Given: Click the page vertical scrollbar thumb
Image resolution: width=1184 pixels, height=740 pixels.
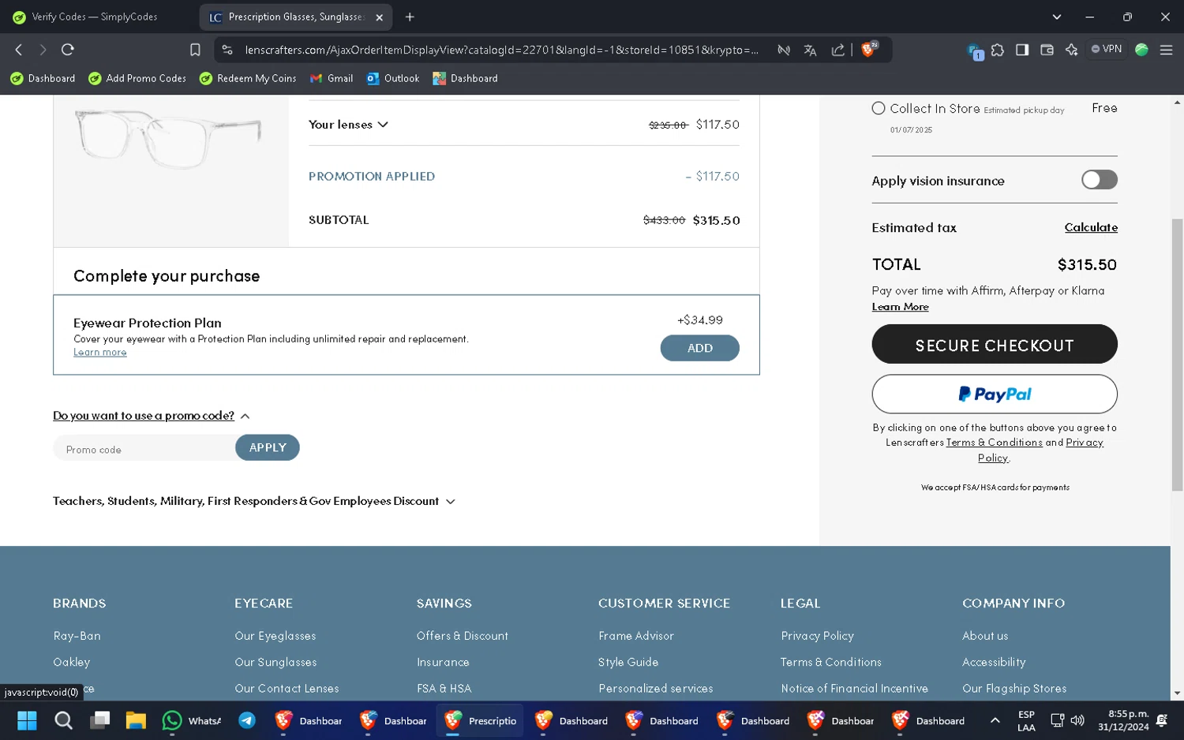Looking at the screenshot, I should point(1177,355).
